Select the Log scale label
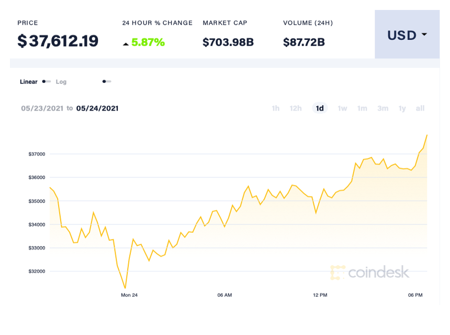This screenshot has height=335, width=450. (x=61, y=82)
